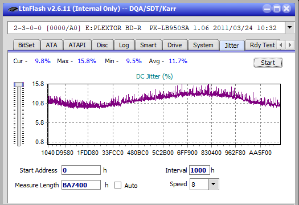The image size is (299, 205).
Task: Close the LtnFlash window
Action: 286,9
